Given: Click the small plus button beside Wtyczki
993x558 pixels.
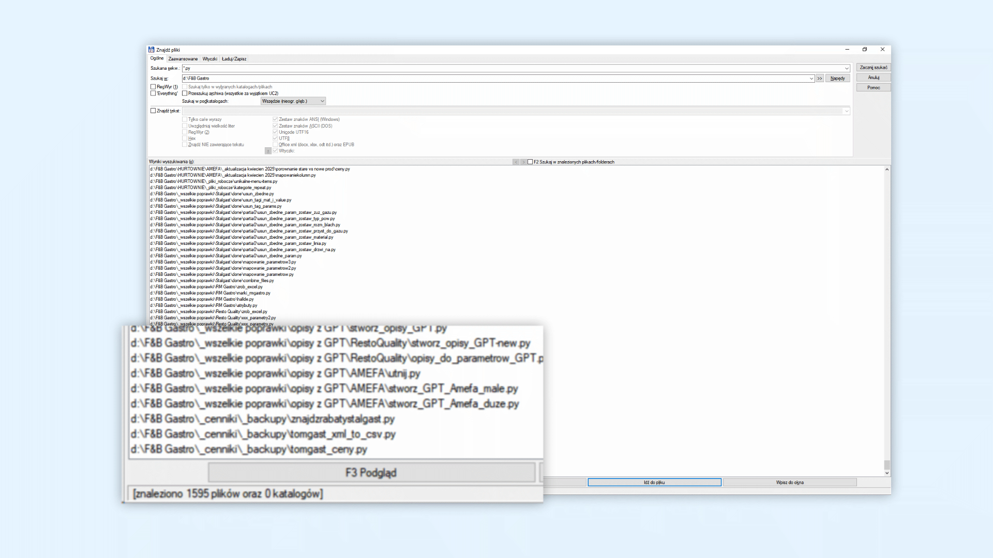Looking at the screenshot, I should pos(268,151).
